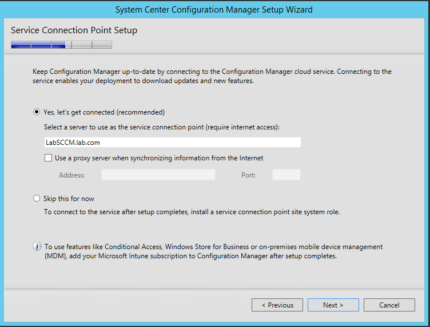Click the "Address:" label
Viewport: 430px width, 327px height.
tap(71, 175)
